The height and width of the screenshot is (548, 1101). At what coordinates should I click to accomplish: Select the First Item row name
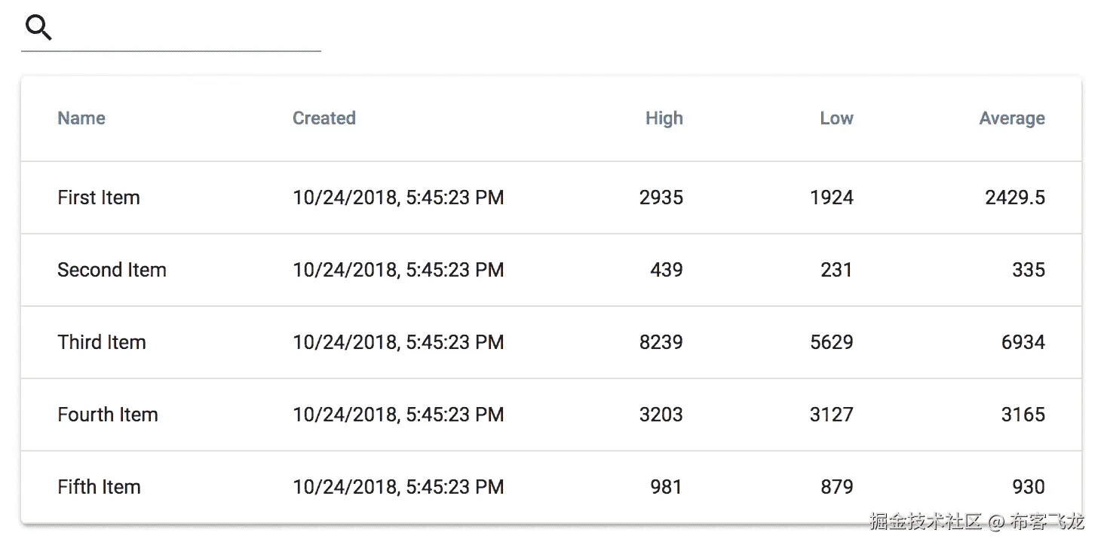pos(99,197)
